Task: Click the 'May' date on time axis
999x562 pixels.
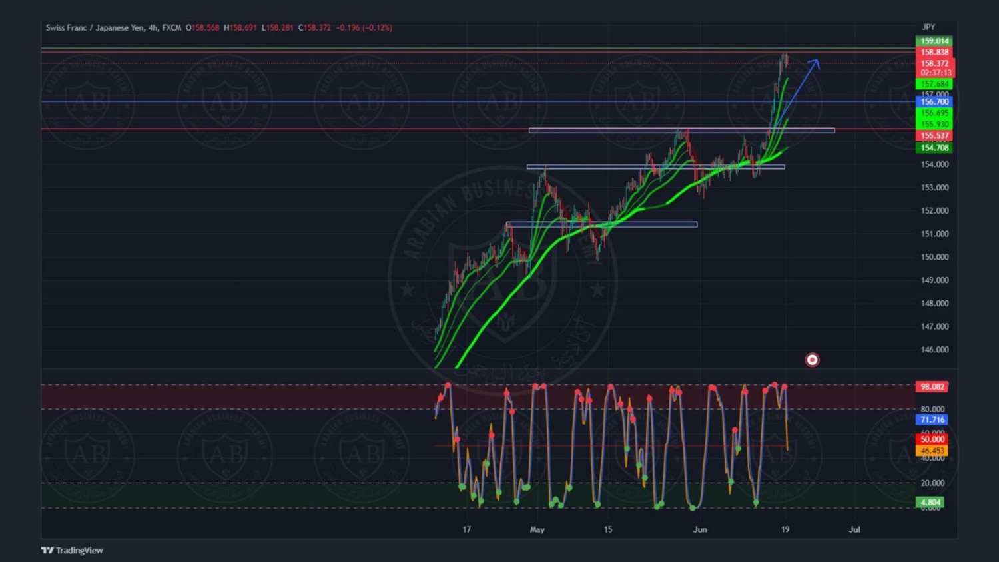Action: pos(537,529)
